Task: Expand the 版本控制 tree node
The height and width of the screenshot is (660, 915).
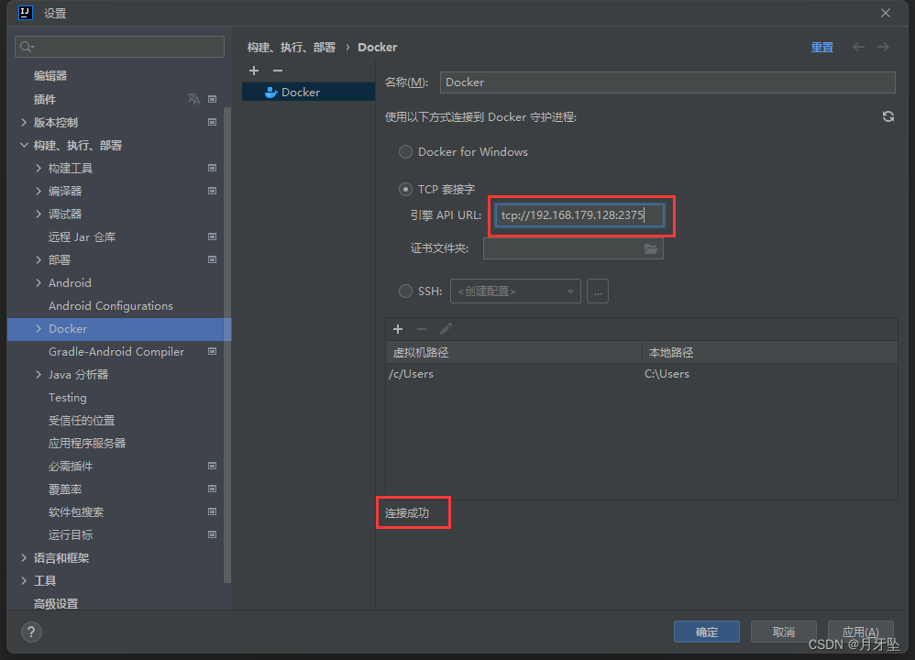Action: tap(24, 122)
